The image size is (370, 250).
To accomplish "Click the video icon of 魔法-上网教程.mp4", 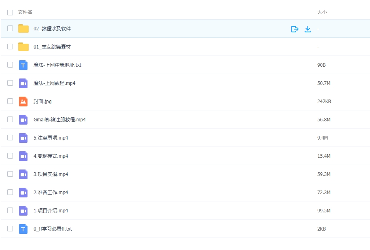I will point(23,83).
